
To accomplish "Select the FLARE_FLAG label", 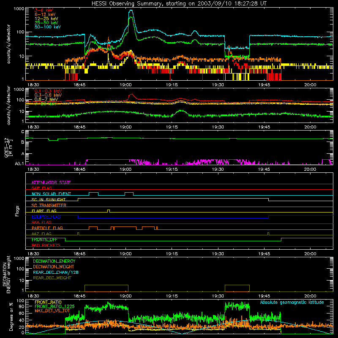I will pos(44,211).
